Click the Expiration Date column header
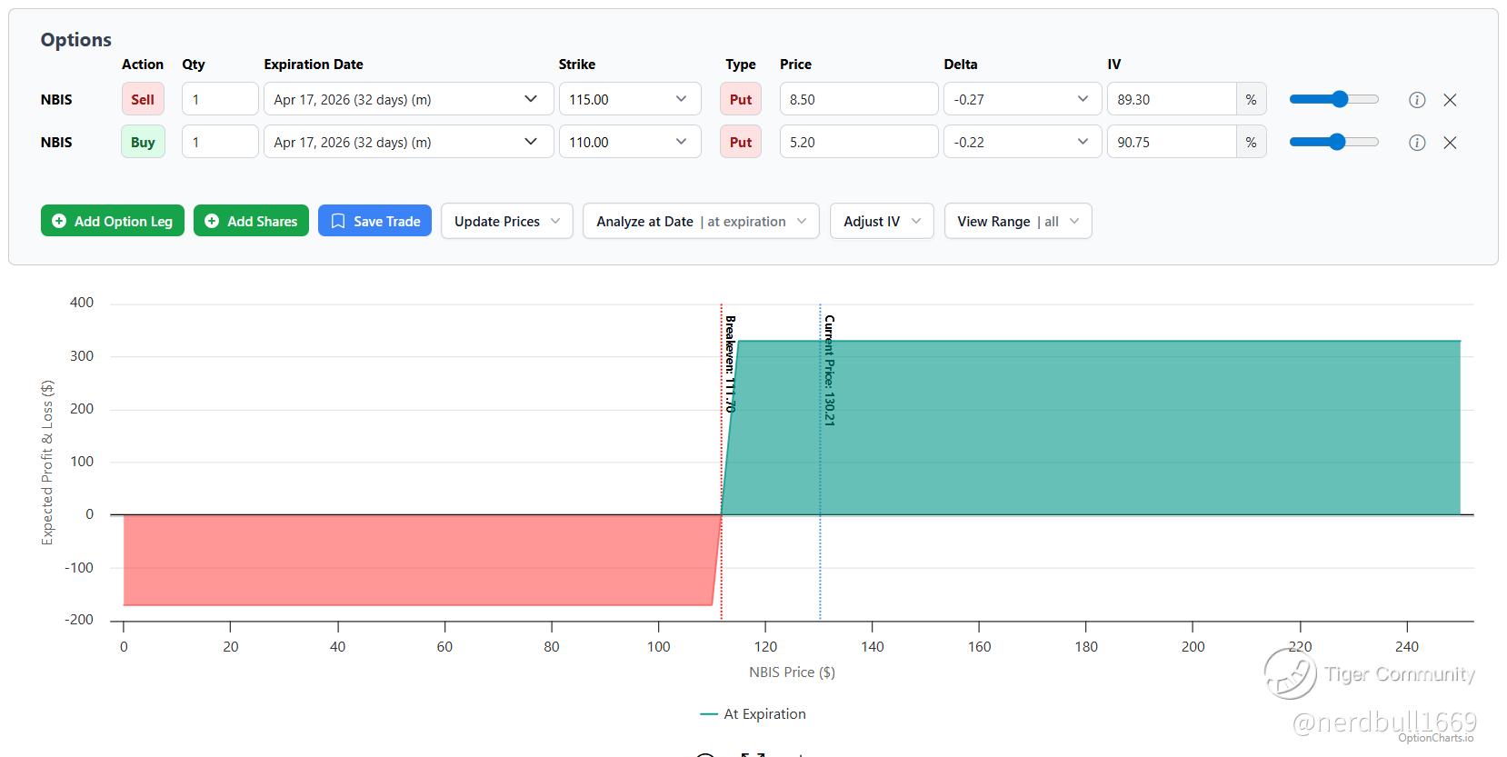This screenshot has height=757, width=1507. tap(314, 65)
